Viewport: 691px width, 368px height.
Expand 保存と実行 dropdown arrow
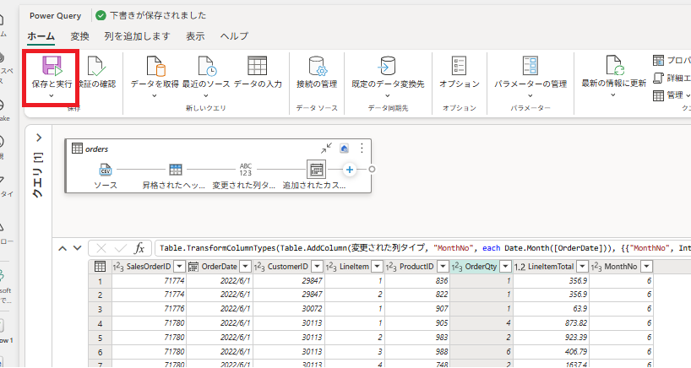tap(52, 95)
